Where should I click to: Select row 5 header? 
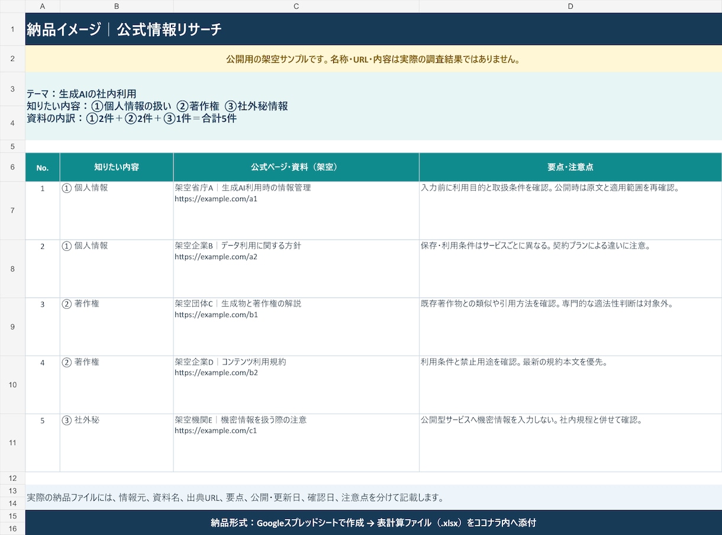click(x=12, y=146)
